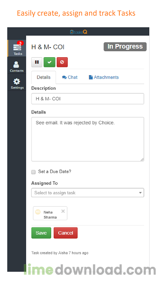Click the tasksQ logo at top
Screen dimensions: 159x283
coord(78,32)
